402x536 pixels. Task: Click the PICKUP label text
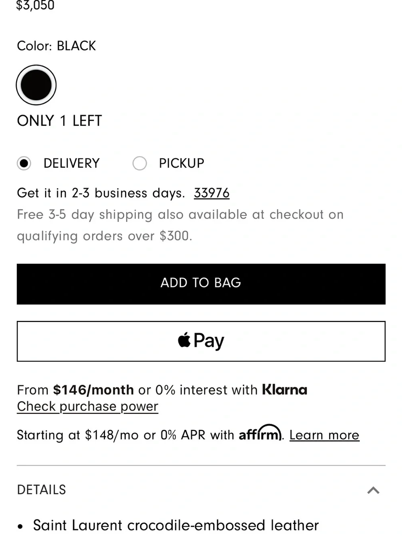coord(182,163)
